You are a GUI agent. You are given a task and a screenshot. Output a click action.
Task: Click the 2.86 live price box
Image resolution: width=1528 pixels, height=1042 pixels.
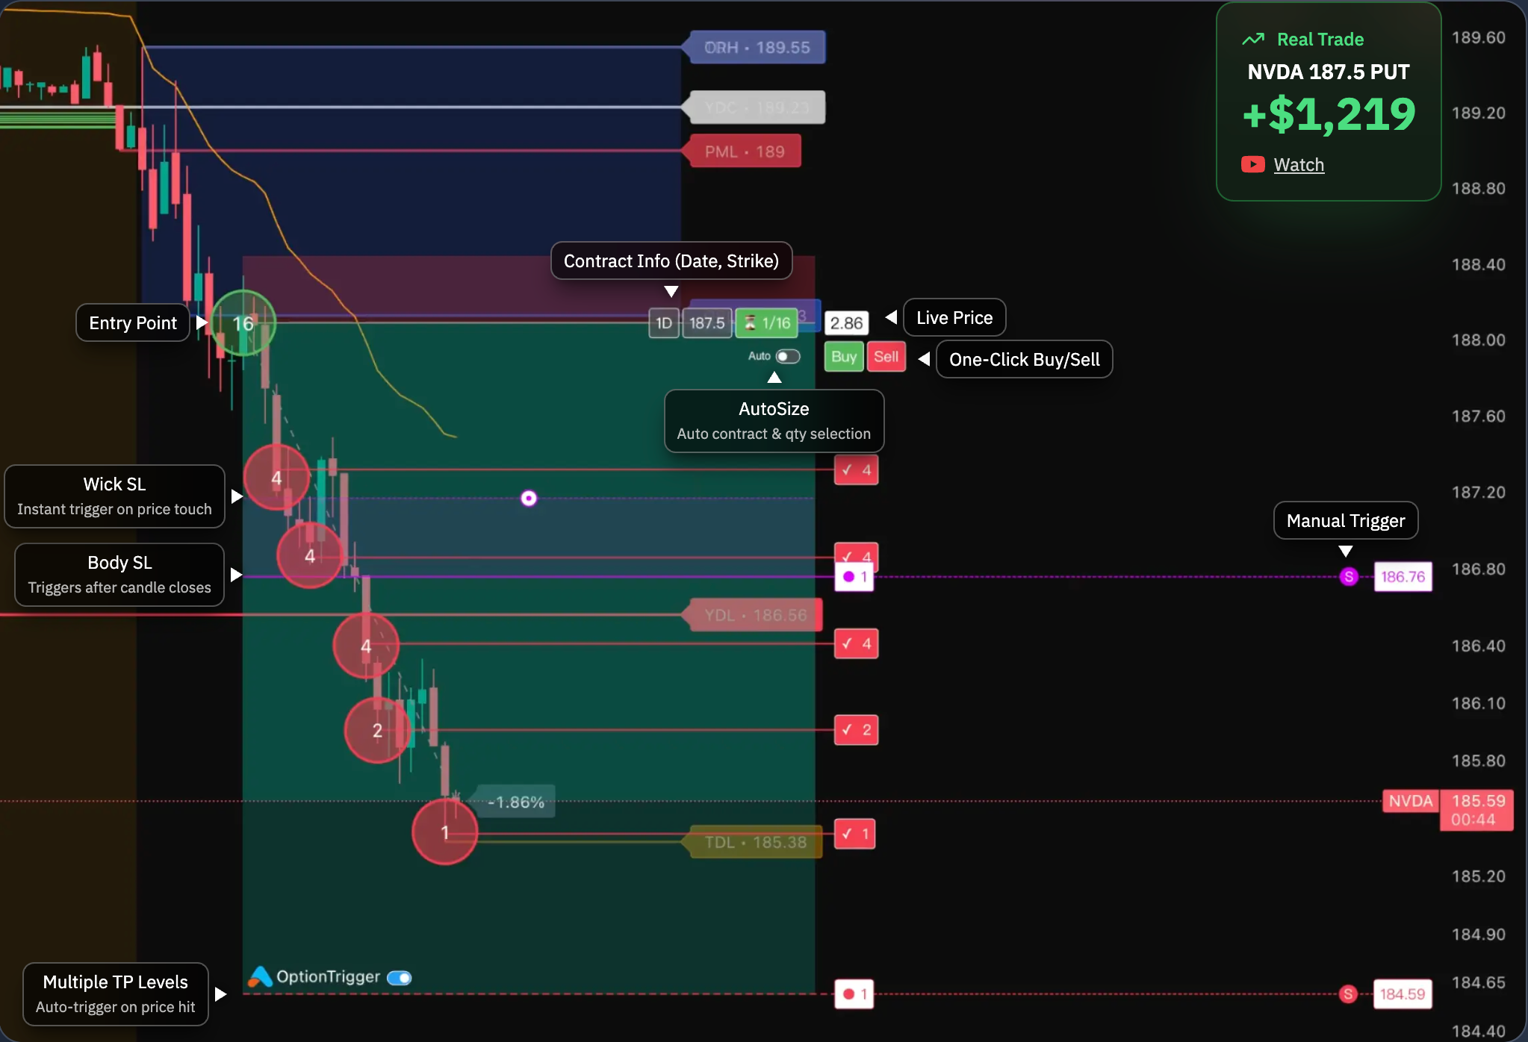click(846, 323)
